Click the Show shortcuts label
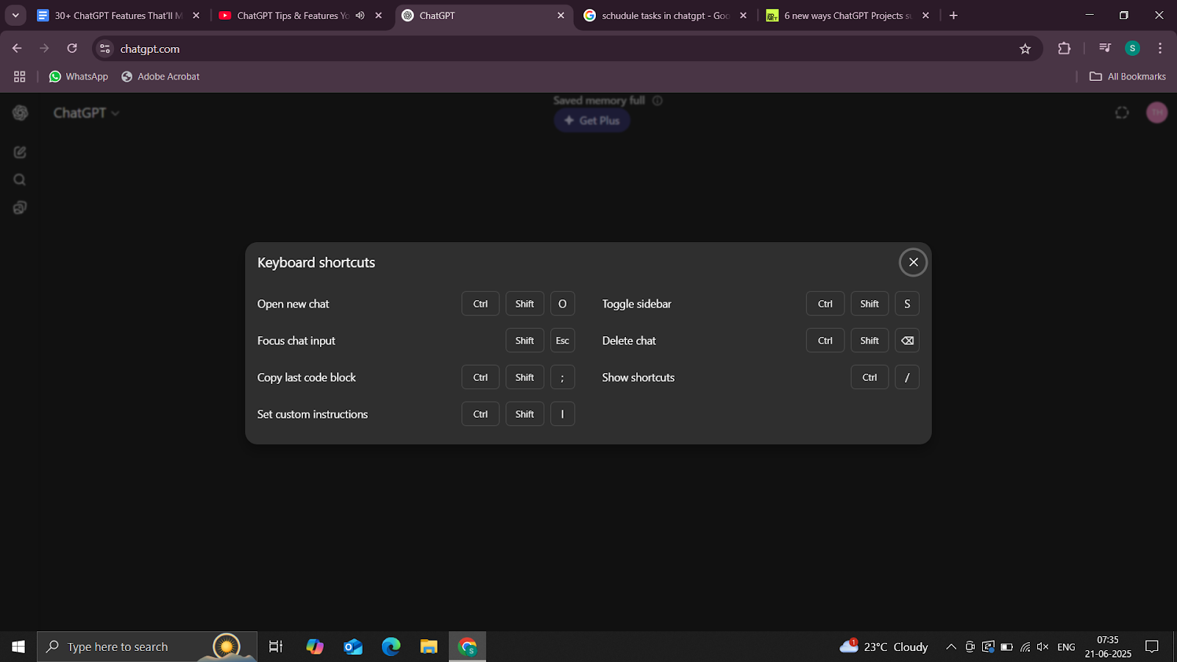The height and width of the screenshot is (662, 1177). [638, 377]
